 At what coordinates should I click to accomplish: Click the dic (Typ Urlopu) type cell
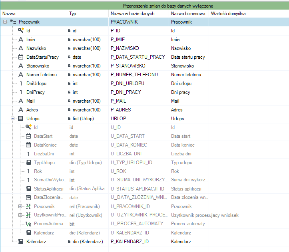tap(88, 163)
